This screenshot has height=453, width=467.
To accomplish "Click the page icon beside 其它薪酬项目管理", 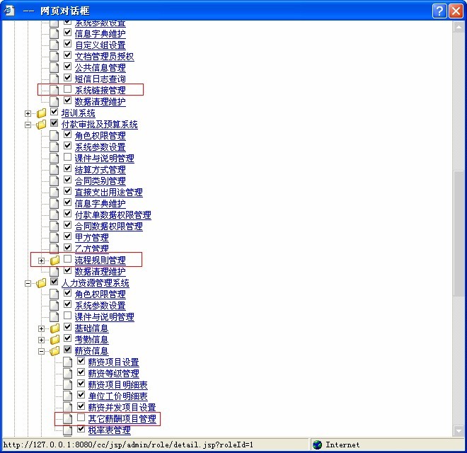I will point(68,418).
